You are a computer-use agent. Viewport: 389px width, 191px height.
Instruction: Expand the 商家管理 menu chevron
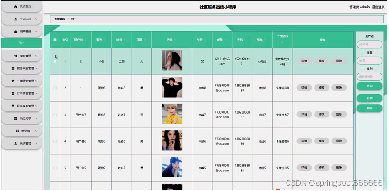click(36, 56)
